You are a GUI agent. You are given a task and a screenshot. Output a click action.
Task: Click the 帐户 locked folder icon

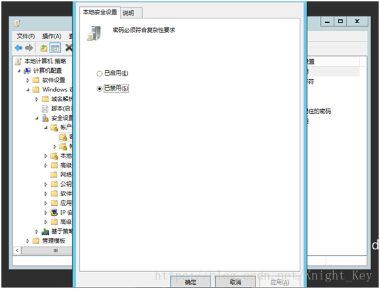54,127
